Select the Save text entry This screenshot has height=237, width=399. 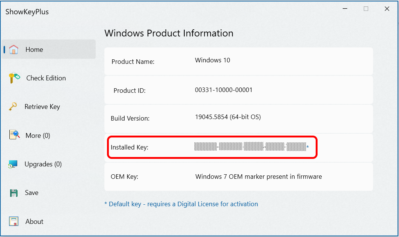tap(32, 193)
